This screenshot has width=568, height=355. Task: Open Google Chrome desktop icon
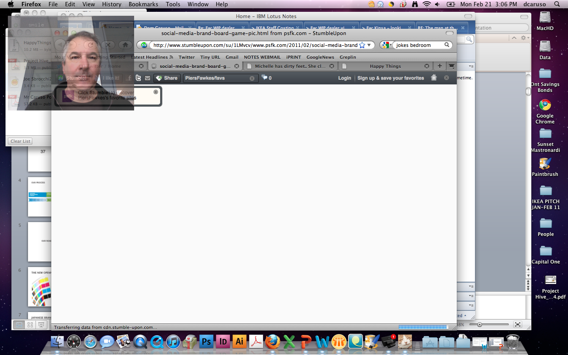click(x=545, y=106)
